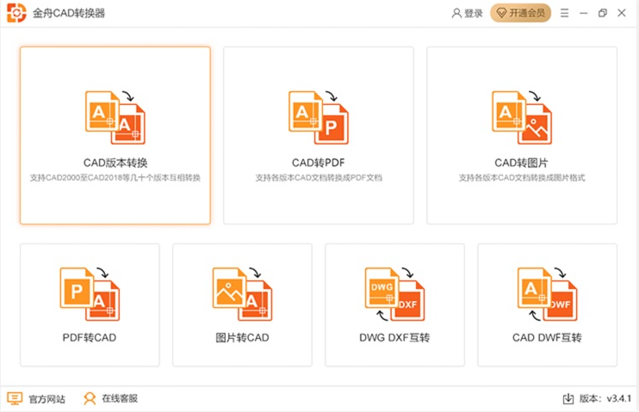This screenshot has width=639, height=412.
Task: Open the CAD版本转换 conversion icon
Action: click(x=115, y=118)
